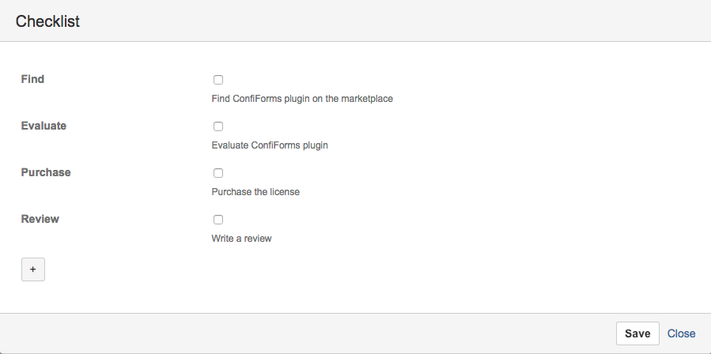The width and height of the screenshot is (711, 354).
Task: Check the Find checkbox
Action: [x=218, y=80]
